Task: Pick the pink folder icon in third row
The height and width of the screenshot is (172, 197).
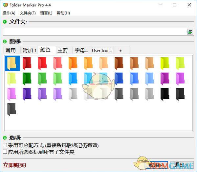Action: click(12, 94)
